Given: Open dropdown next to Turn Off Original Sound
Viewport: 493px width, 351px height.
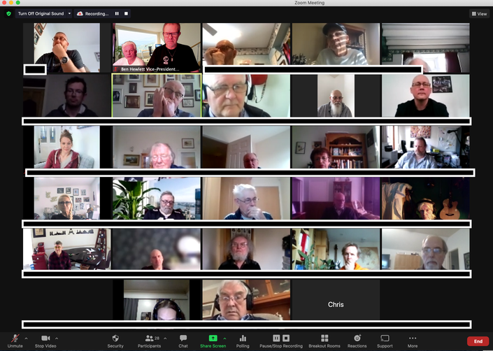Looking at the screenshot, I should [x=69, y=13].
